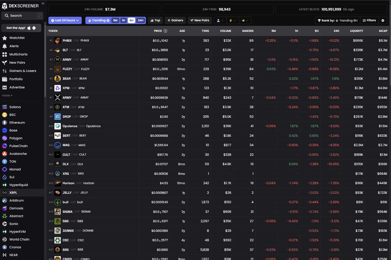
Task: Expand the 'more' sidebar menu
Action: tap(7, 95)
